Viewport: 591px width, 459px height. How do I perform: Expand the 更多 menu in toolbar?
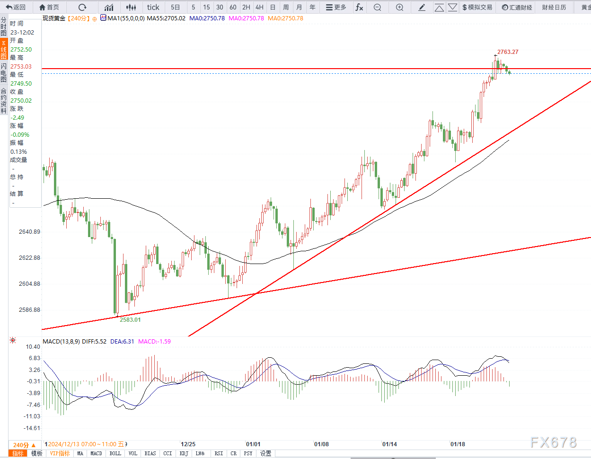336,7
